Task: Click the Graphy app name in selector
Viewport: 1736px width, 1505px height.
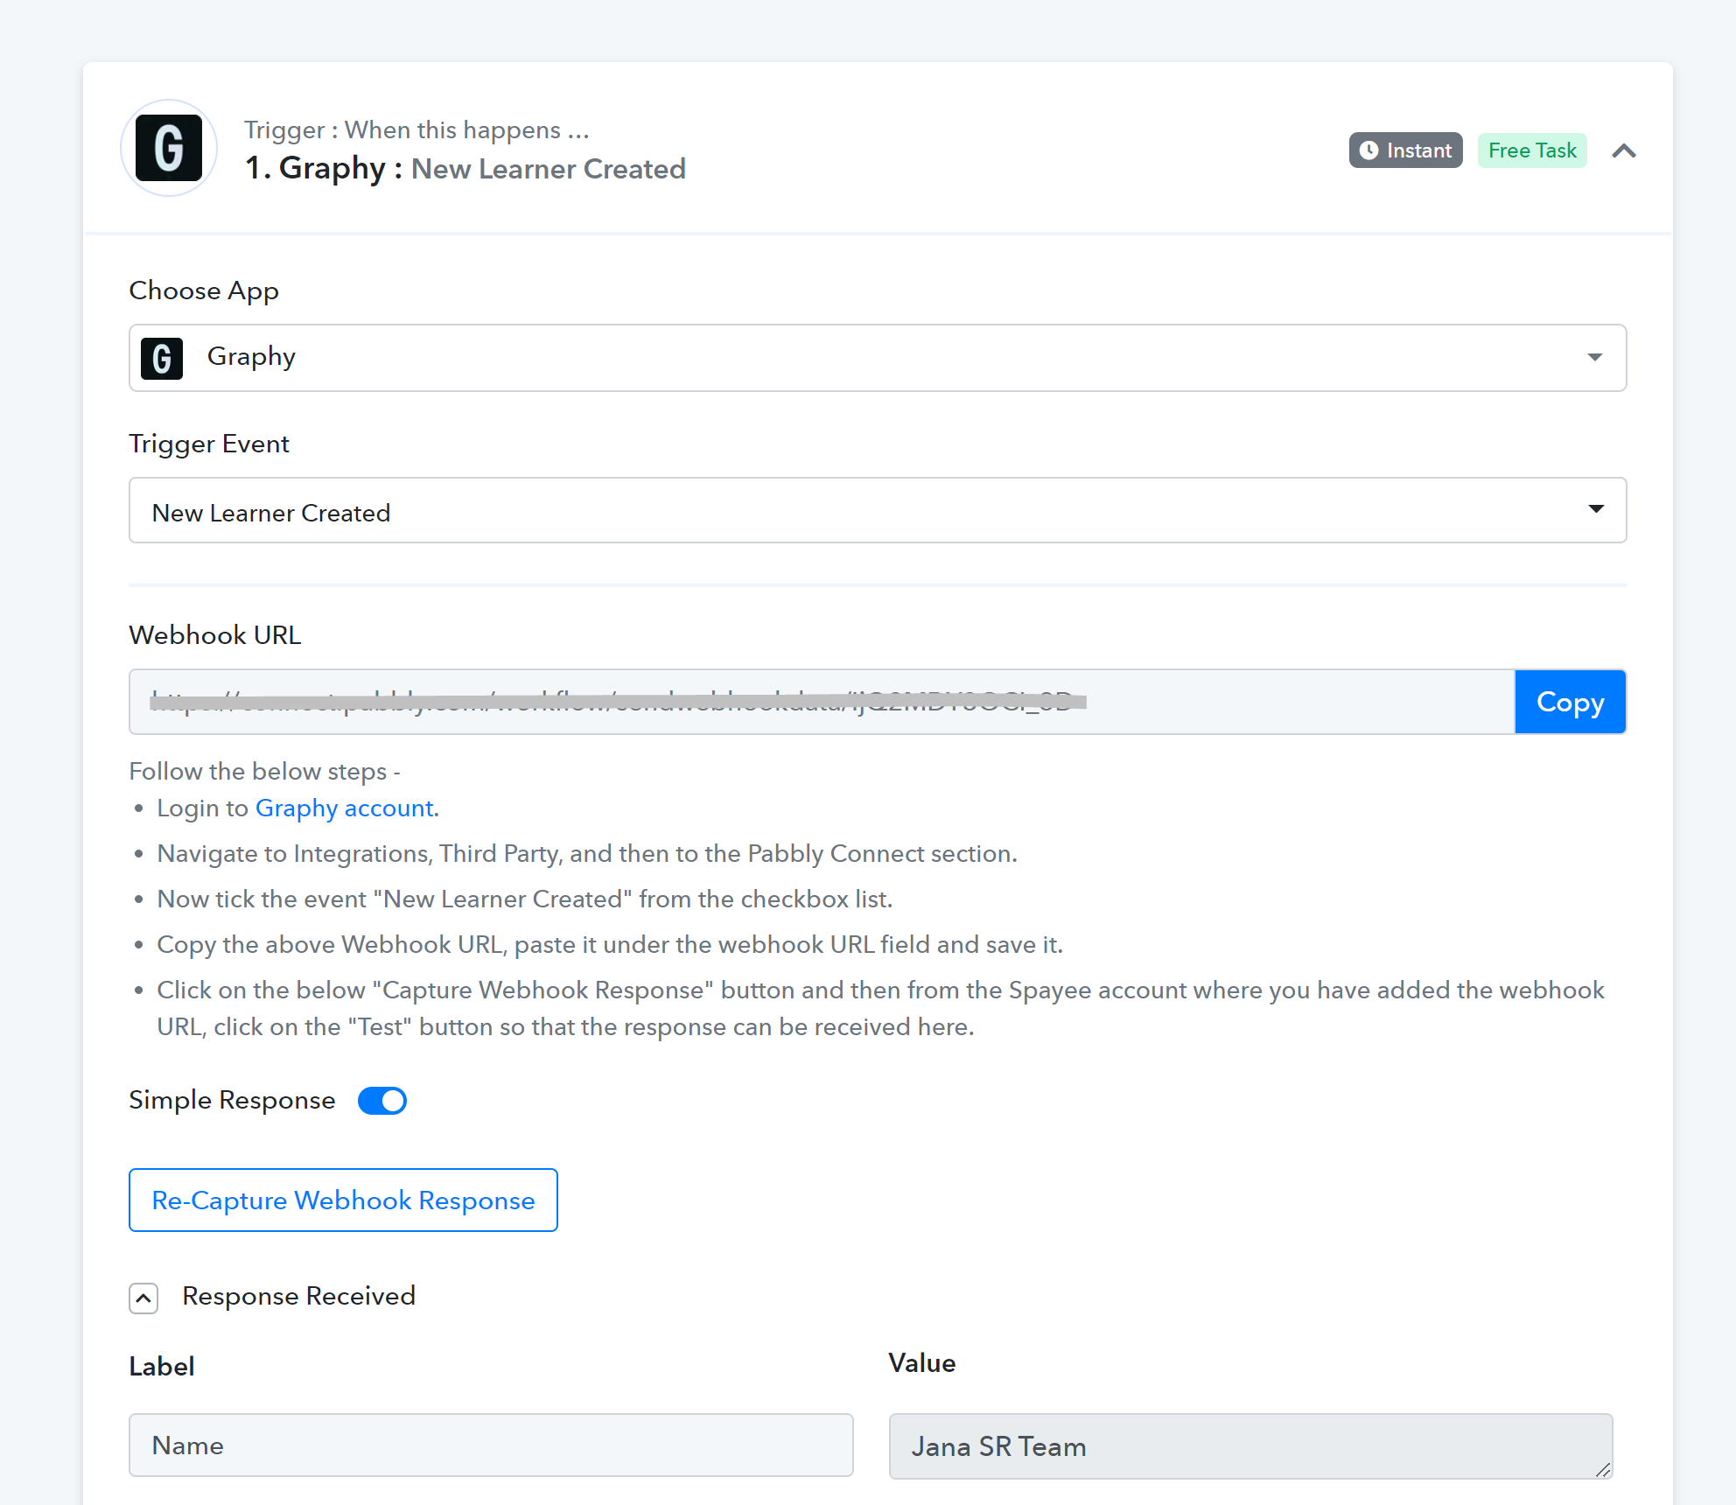Action: pos(251,357)
